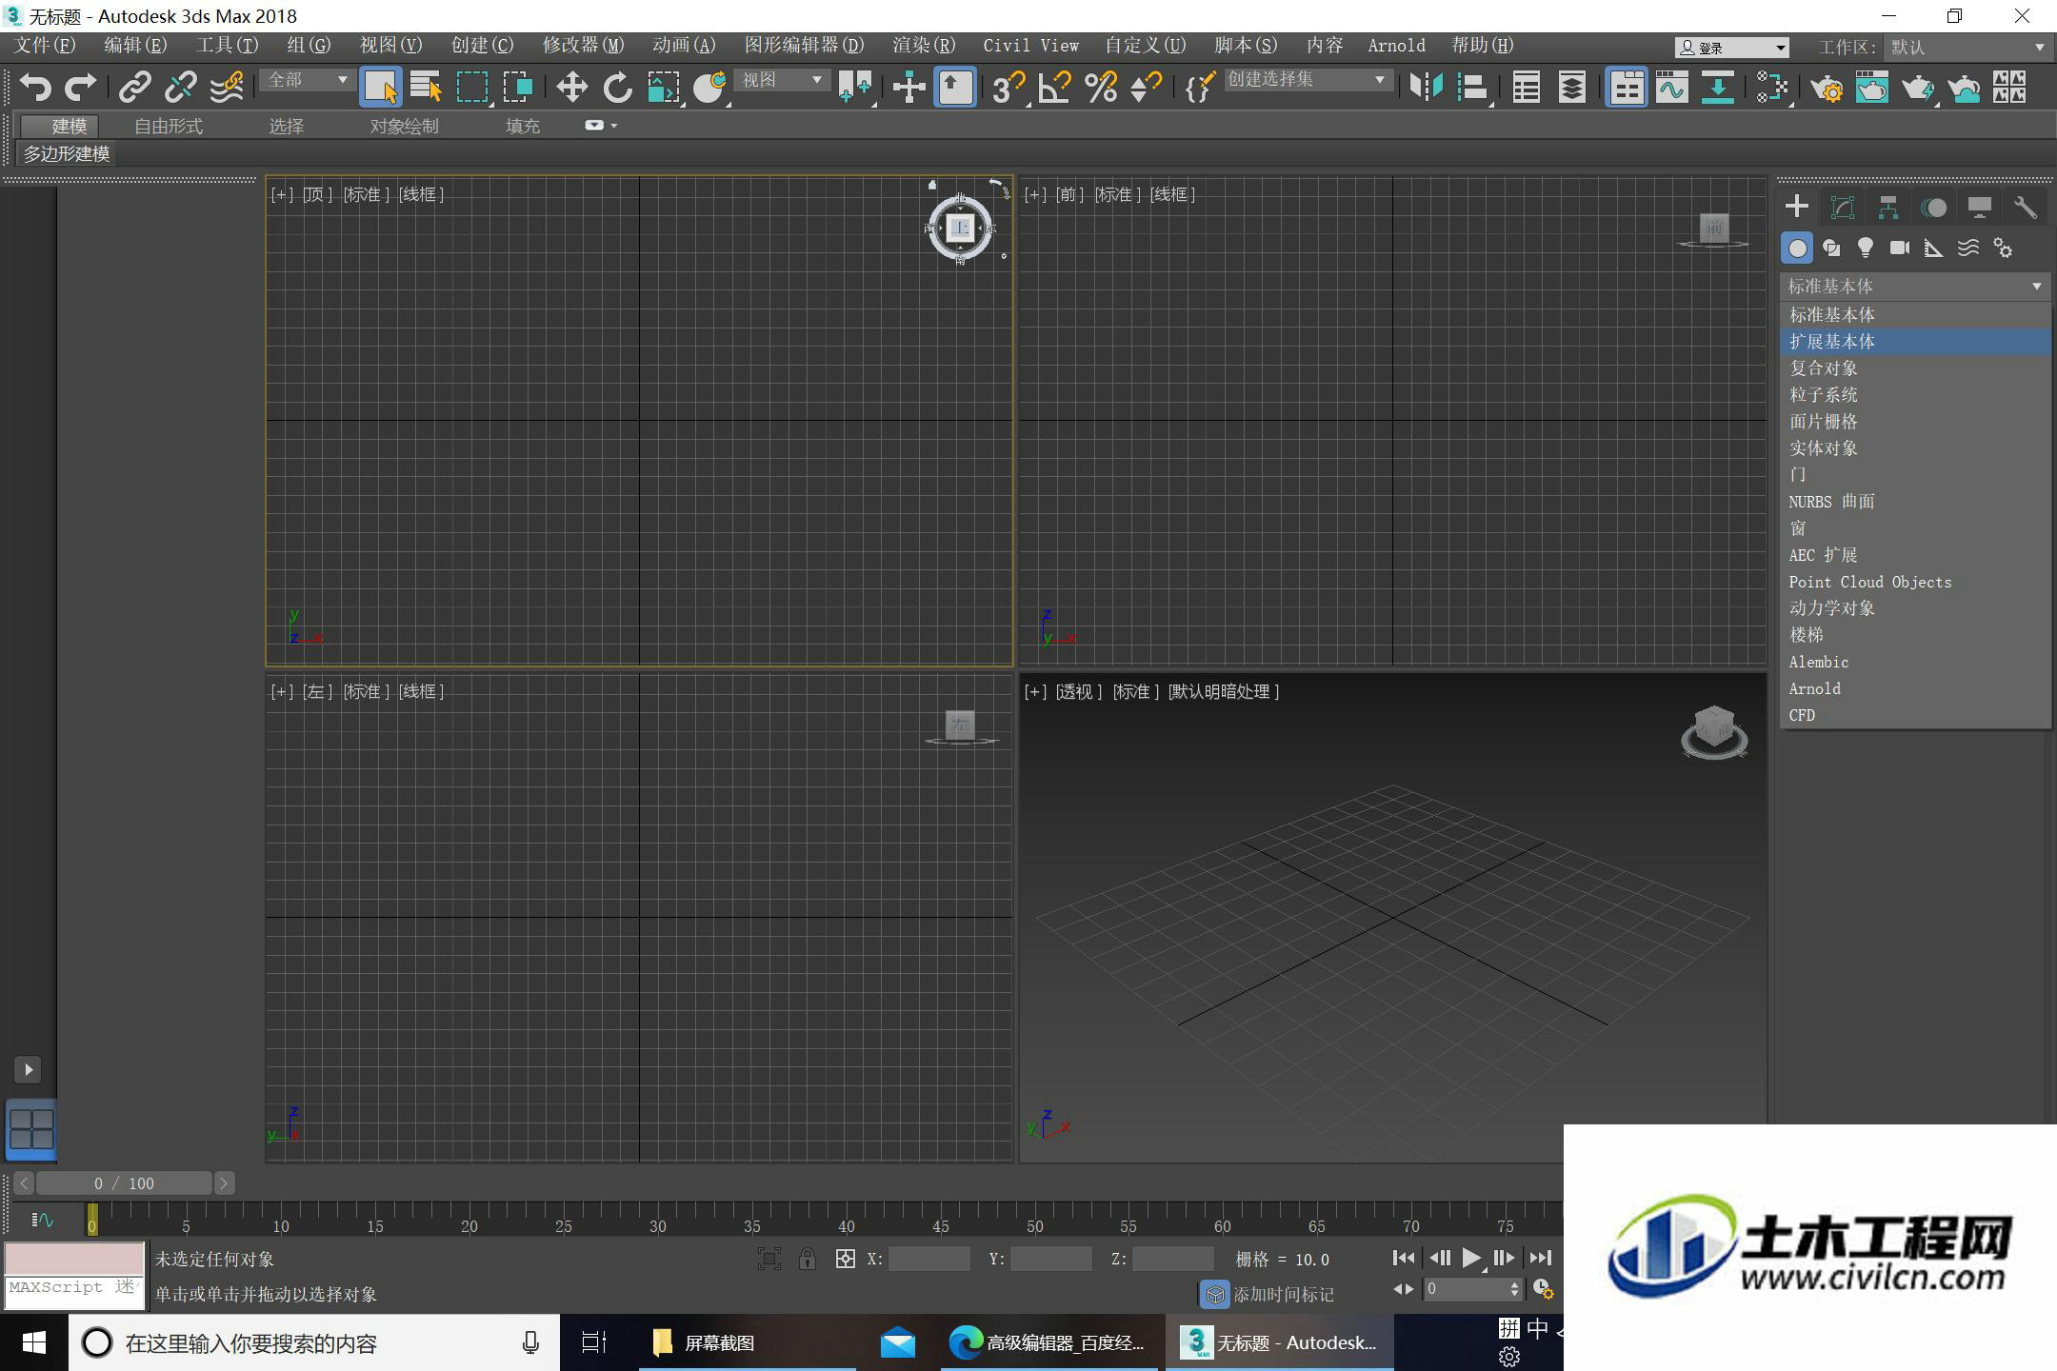Open the Utilities wrench panel tab
Viewport: 2057px width, 1371px height.
click(2026, 207)
